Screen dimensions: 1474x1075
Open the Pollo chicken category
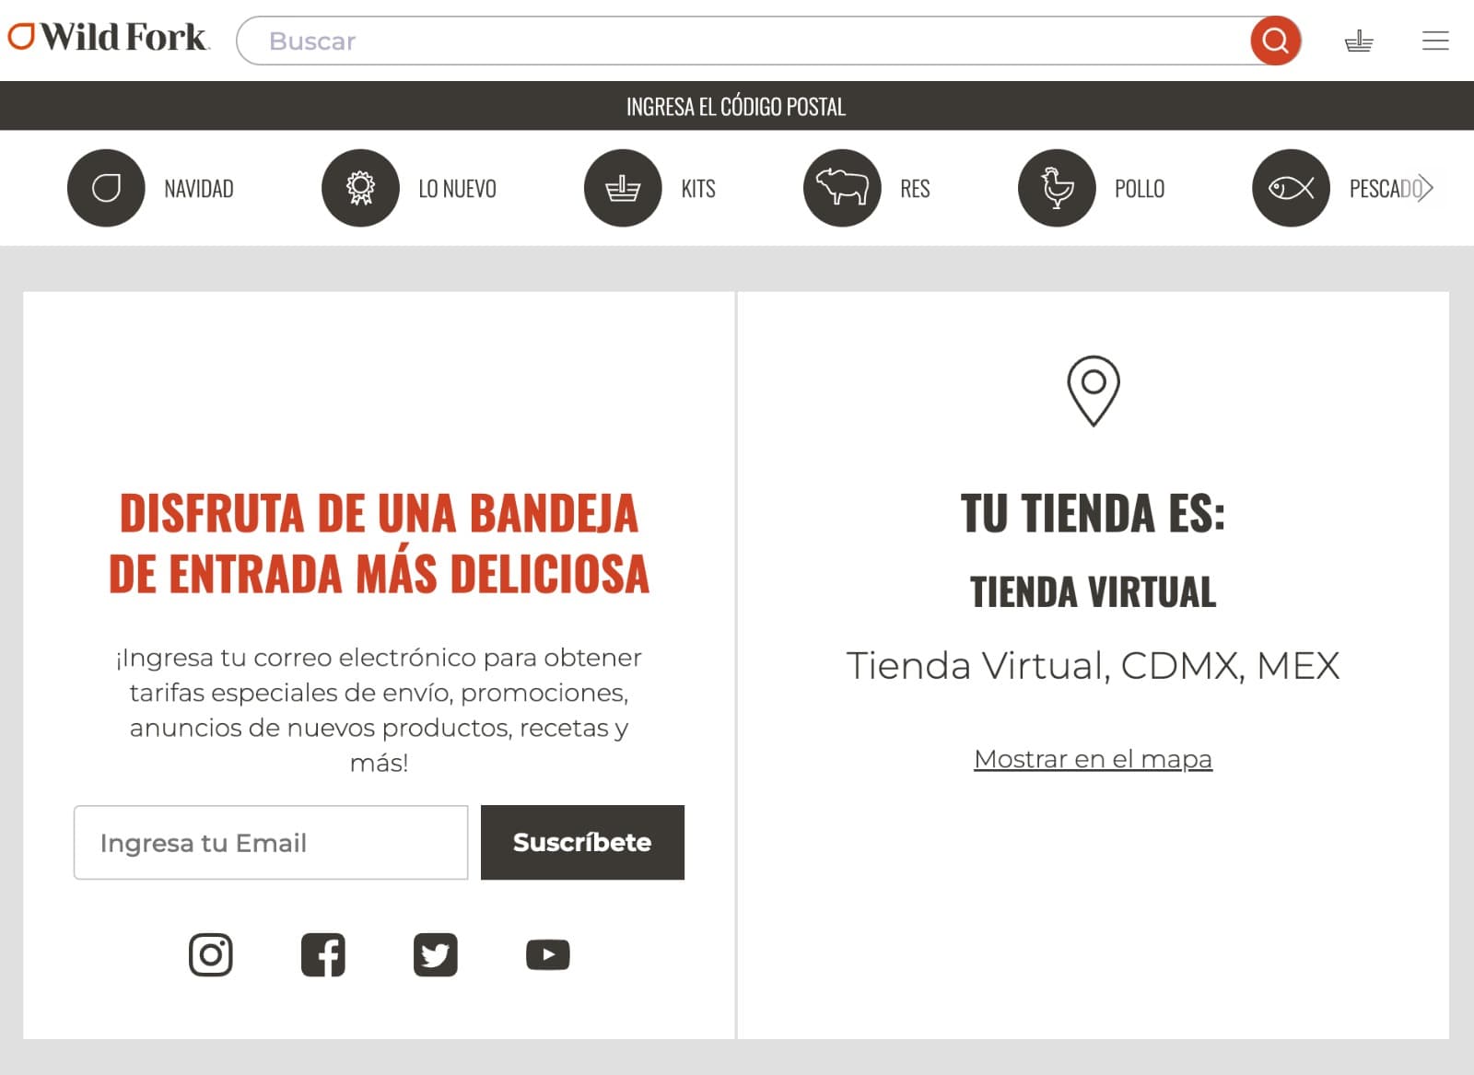point(1056,187)
